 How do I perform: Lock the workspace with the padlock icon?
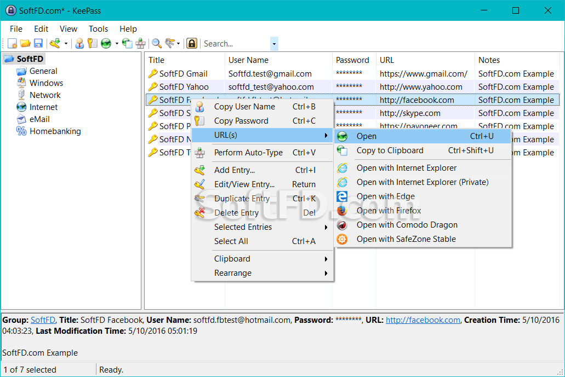point(192,44)
